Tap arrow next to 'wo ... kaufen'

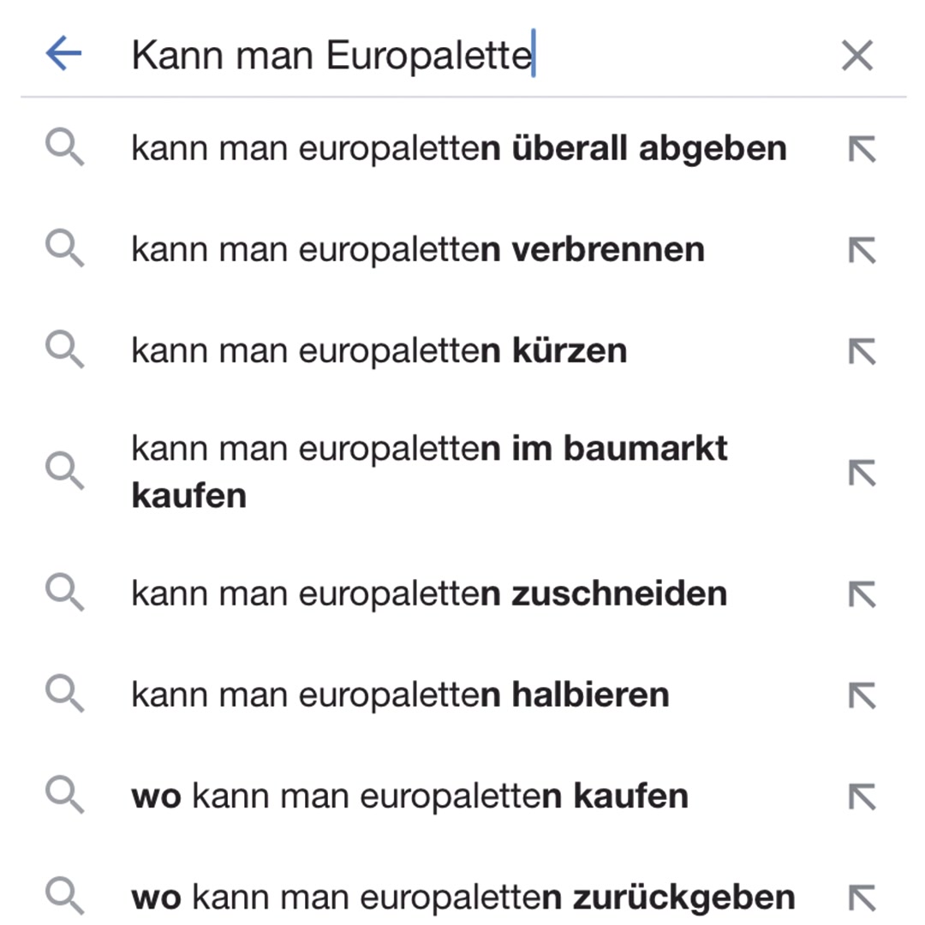click(862, 797)
